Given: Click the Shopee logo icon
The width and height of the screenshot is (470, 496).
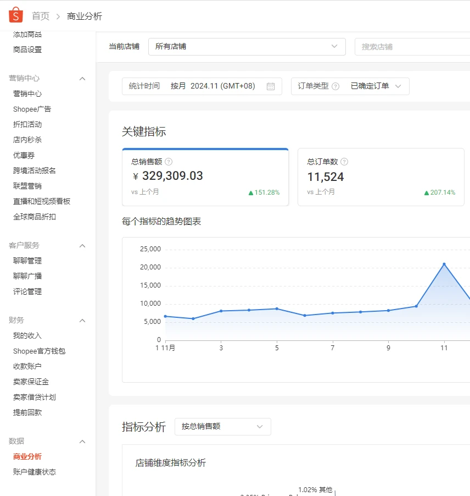Looking at the screenshot, I should [x=16, y=15].
